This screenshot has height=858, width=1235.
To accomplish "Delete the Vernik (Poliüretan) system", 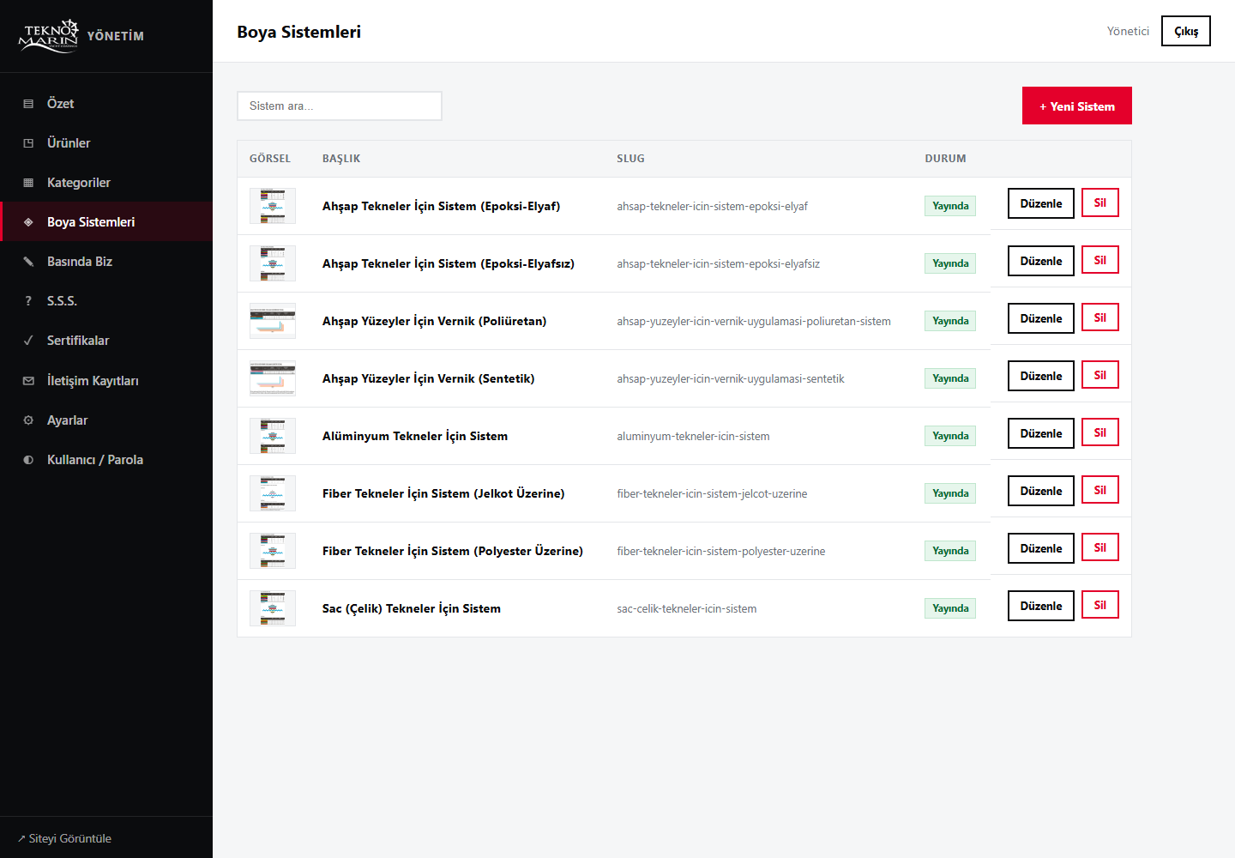I will pos(1100,317).
